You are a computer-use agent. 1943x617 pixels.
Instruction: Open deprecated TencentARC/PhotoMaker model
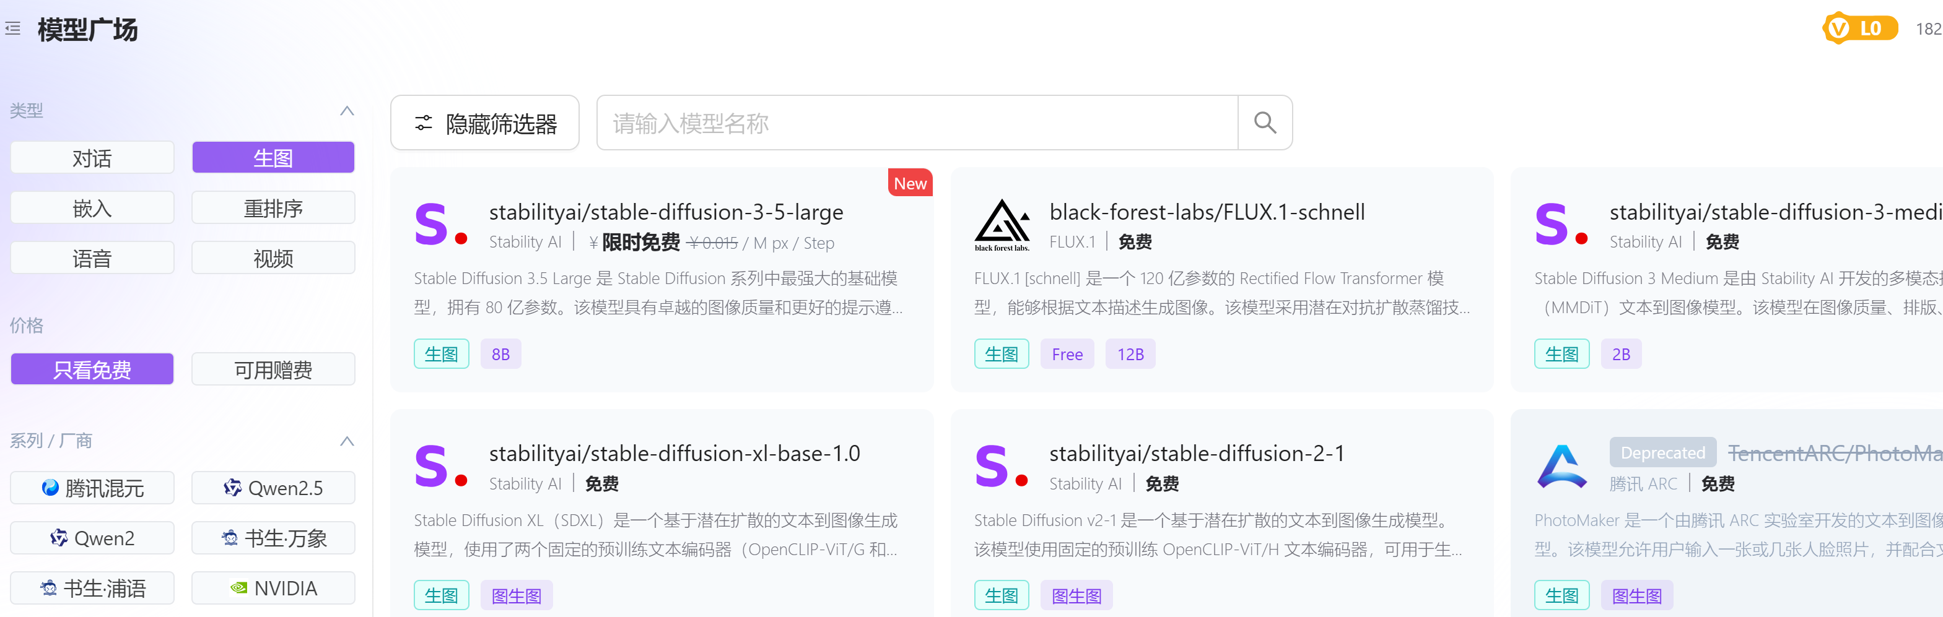(1835, 454)
